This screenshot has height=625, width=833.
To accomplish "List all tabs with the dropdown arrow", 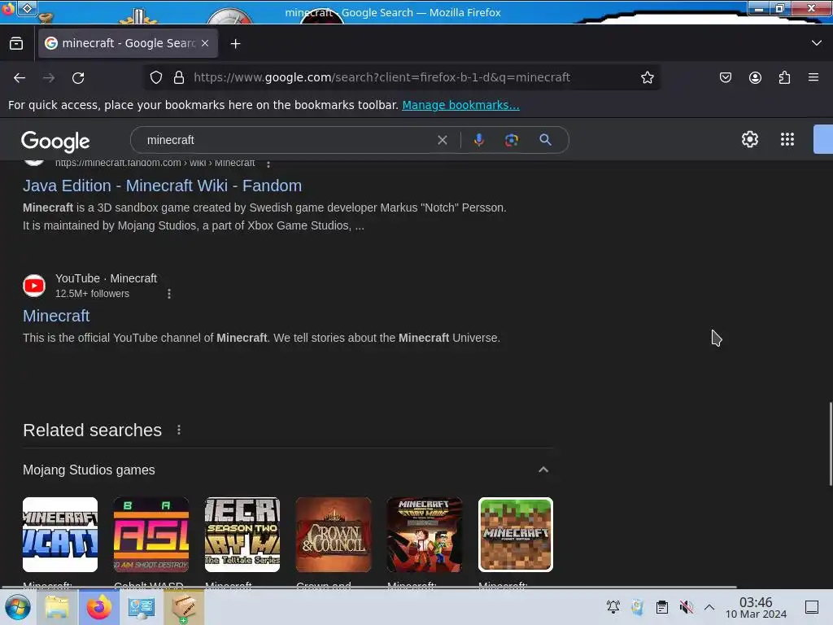I will coord(817,42).
